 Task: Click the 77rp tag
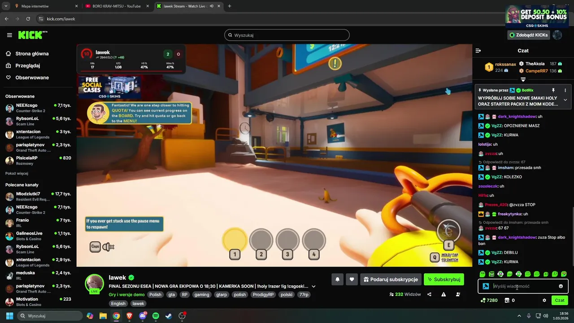(304, 295)
